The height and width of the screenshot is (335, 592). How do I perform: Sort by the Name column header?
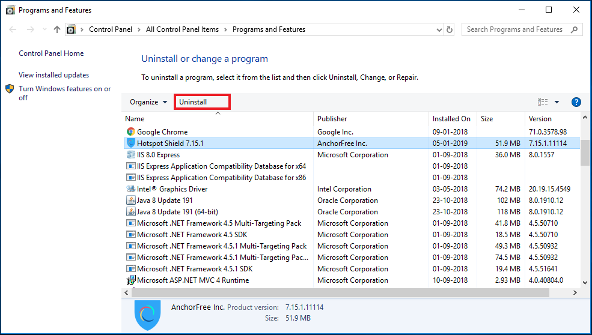point(218,118)
